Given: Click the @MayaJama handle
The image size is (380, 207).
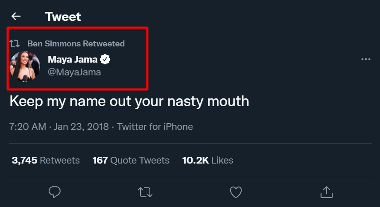Looking at the screenshot, I should [74, 72].
